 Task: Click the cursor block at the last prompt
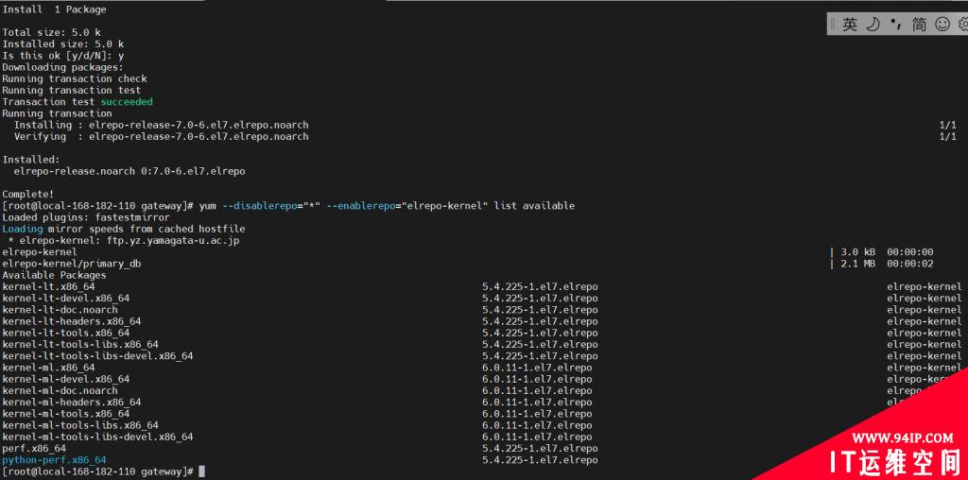click(202, 472)
